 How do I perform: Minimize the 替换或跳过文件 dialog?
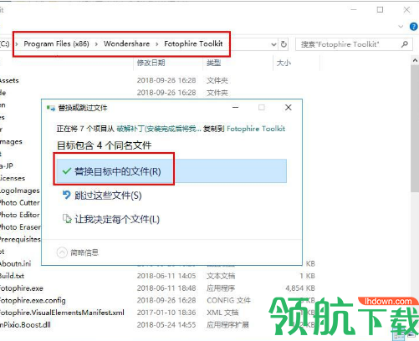[x=236, y=108]
